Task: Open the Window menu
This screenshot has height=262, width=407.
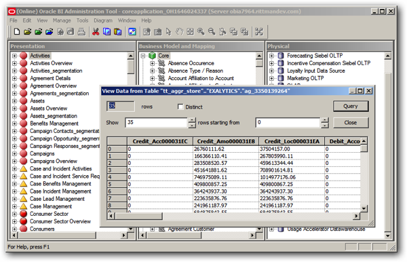Action: coord(127,20)
